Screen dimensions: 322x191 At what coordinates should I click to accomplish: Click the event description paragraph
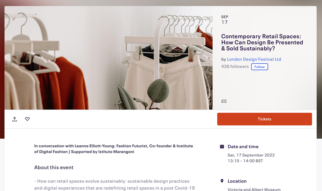pyautogui.click(x=114, y=185)
